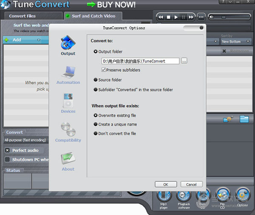
Task: Select Subfolder "Converted" in source folder option
Action: 133,90
